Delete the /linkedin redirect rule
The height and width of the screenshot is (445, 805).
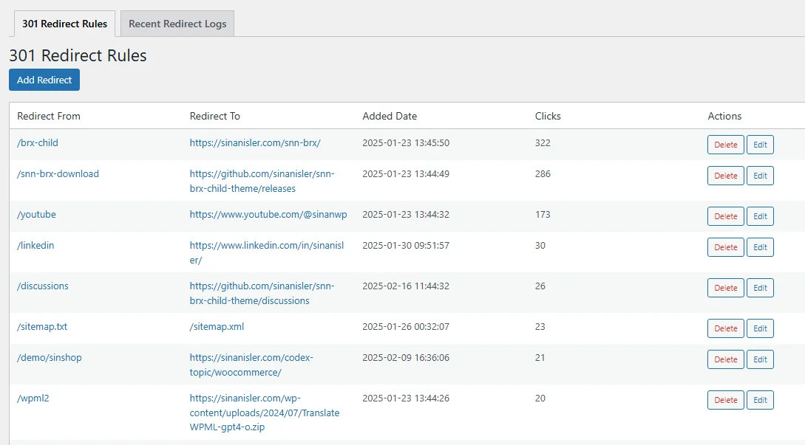(725, 247)
